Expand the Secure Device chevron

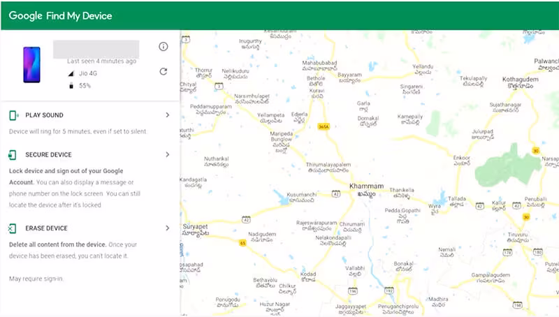point(167,154)
